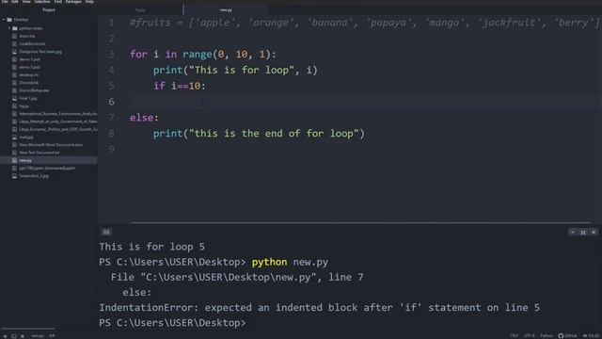
Task: Click the commented #fruits line
Action: pyautogui.click(x=365, y=23)
